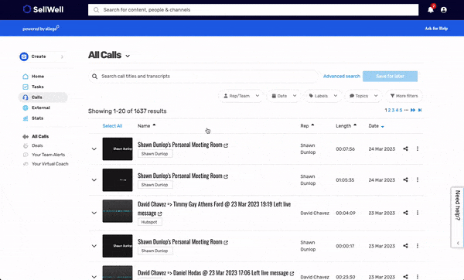Open more options for Timmy Gay call
464x280 pixels.
418,213
